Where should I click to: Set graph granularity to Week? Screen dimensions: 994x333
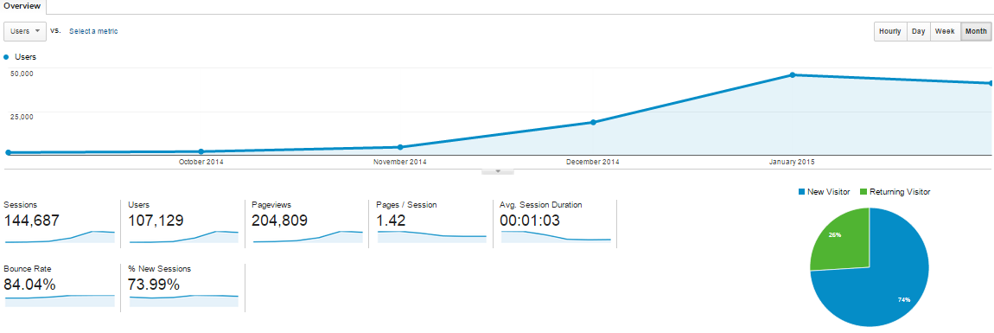point(946,32)
